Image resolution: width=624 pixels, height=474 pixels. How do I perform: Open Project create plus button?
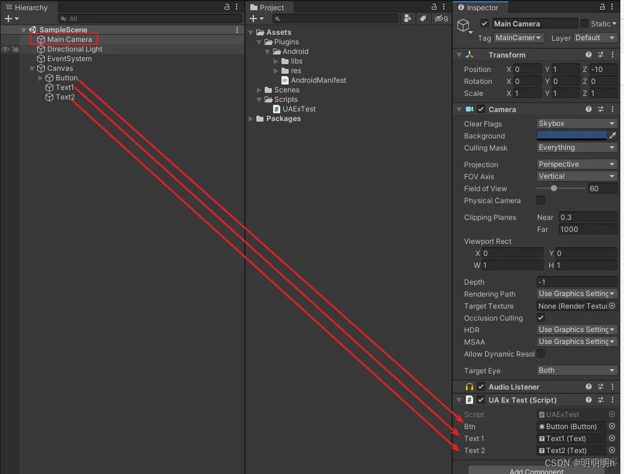pos(256,19)
